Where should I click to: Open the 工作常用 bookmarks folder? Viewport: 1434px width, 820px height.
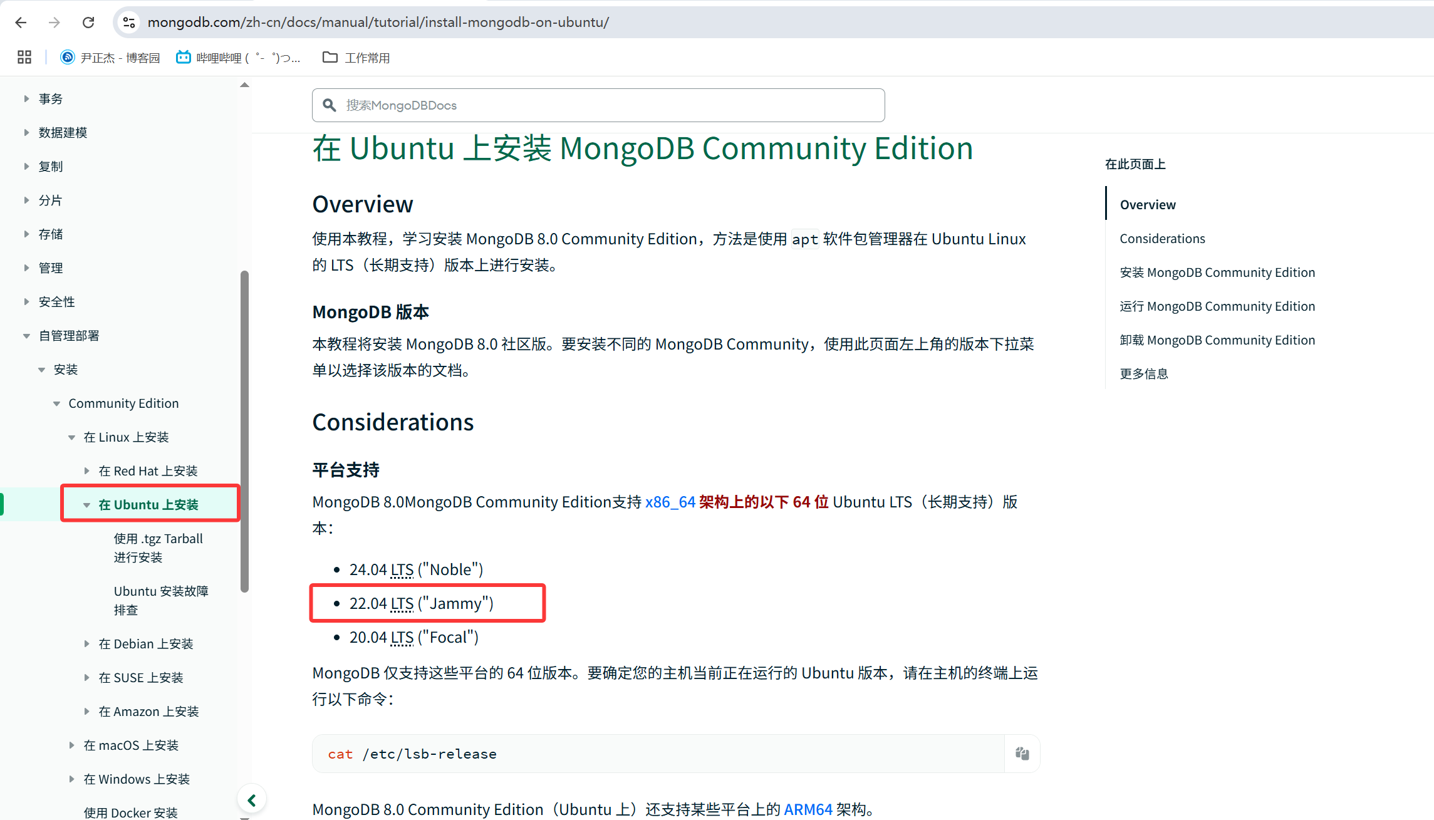pyautogui.click(x=356, y=58)
